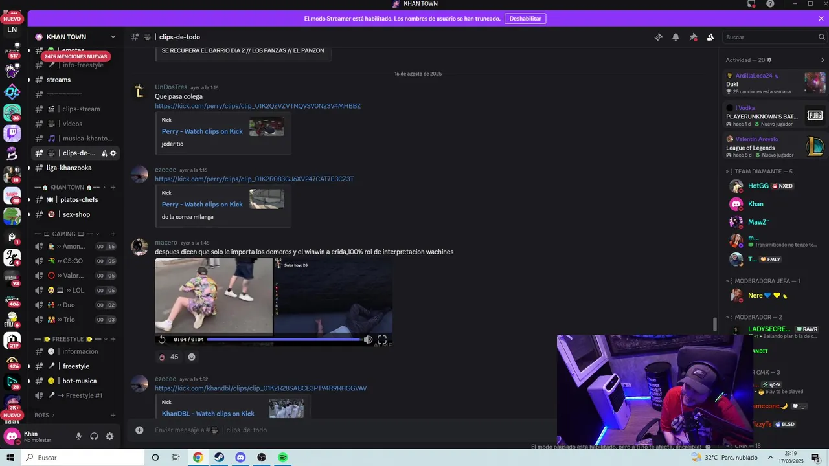Collapse the FREESTYLE channel category
829x466 pixels.
tap(71, 339)
